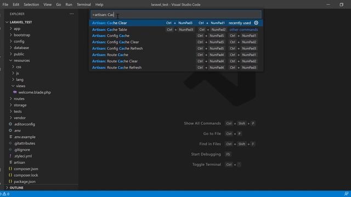This screenshot has height=197, width=351.
Task: Minimize the VS Code window
Action: coord(328,4)
